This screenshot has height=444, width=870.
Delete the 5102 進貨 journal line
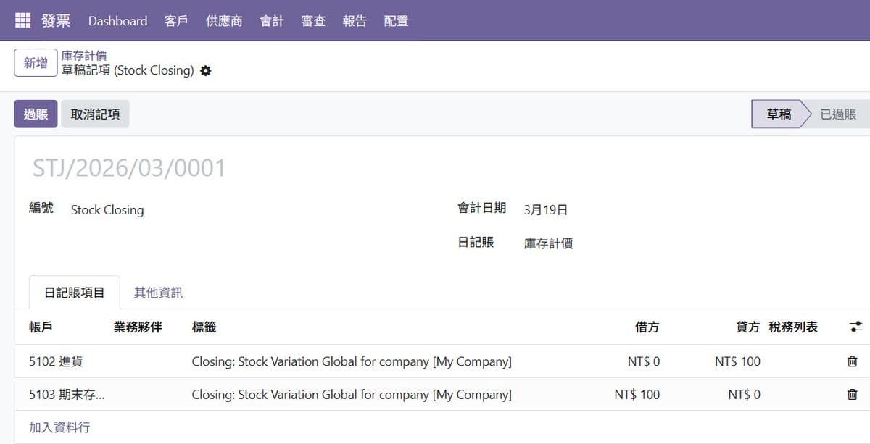pos(852,361)
